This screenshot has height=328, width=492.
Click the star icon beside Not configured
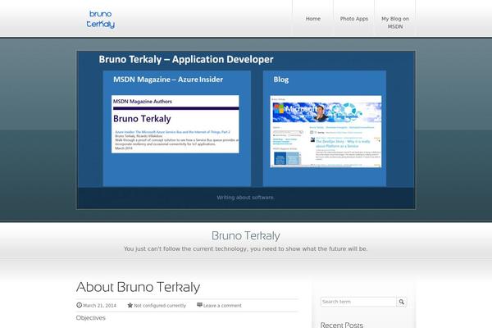(x=130, y=305)
